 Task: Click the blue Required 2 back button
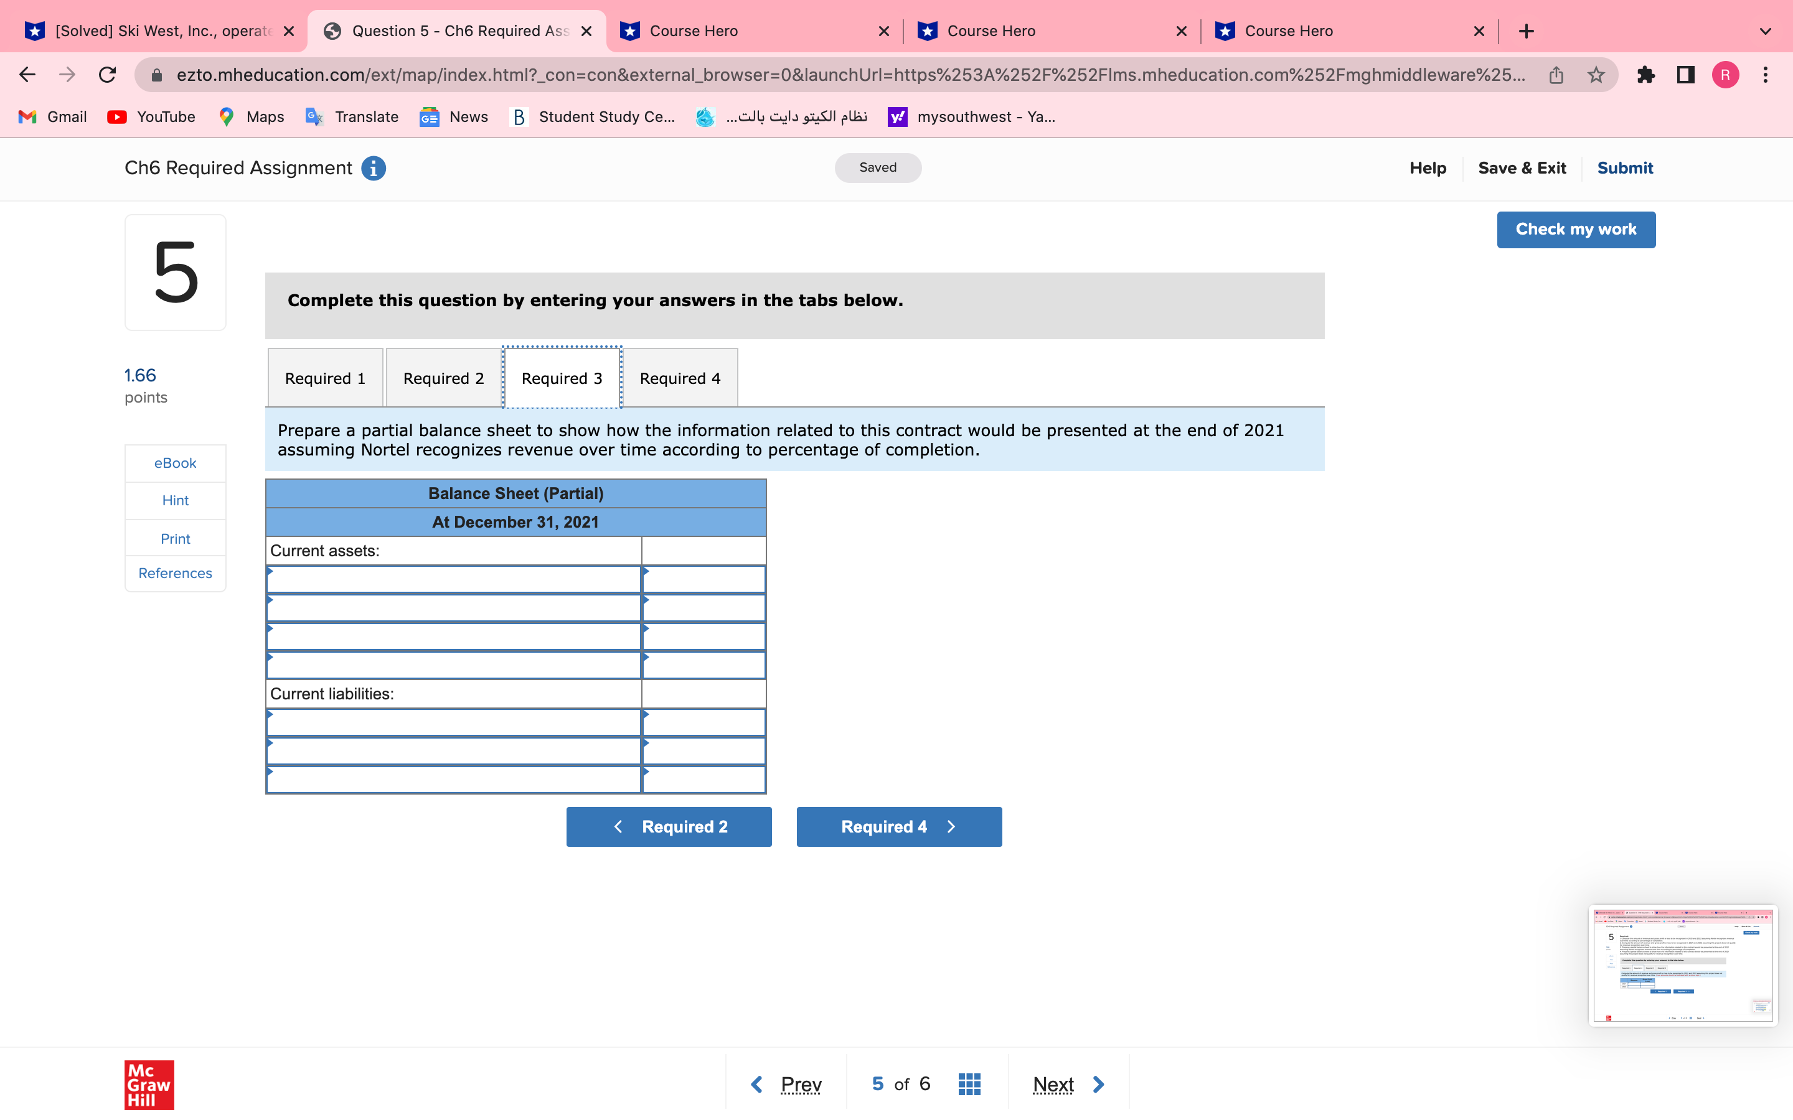coord(668,827)
